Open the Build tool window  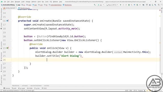click(14, 88)
